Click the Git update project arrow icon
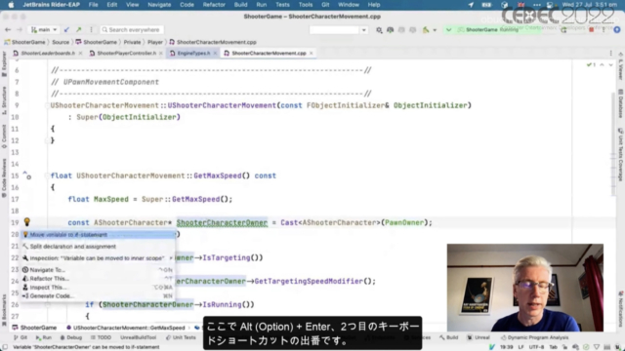The image size is (625, 351). click(x=66, y=30)
